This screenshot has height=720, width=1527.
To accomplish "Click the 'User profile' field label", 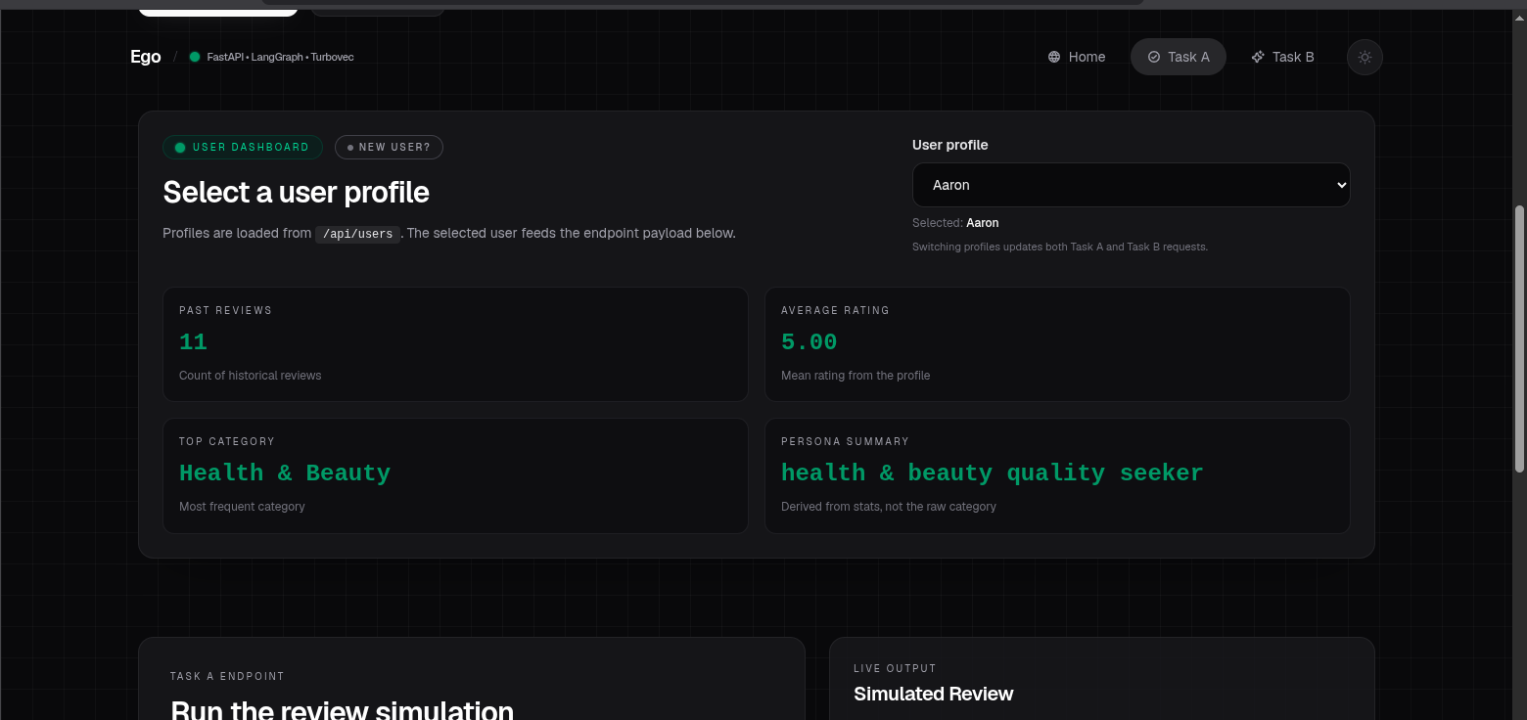I will pyautogui.click(x=949, y=145).
